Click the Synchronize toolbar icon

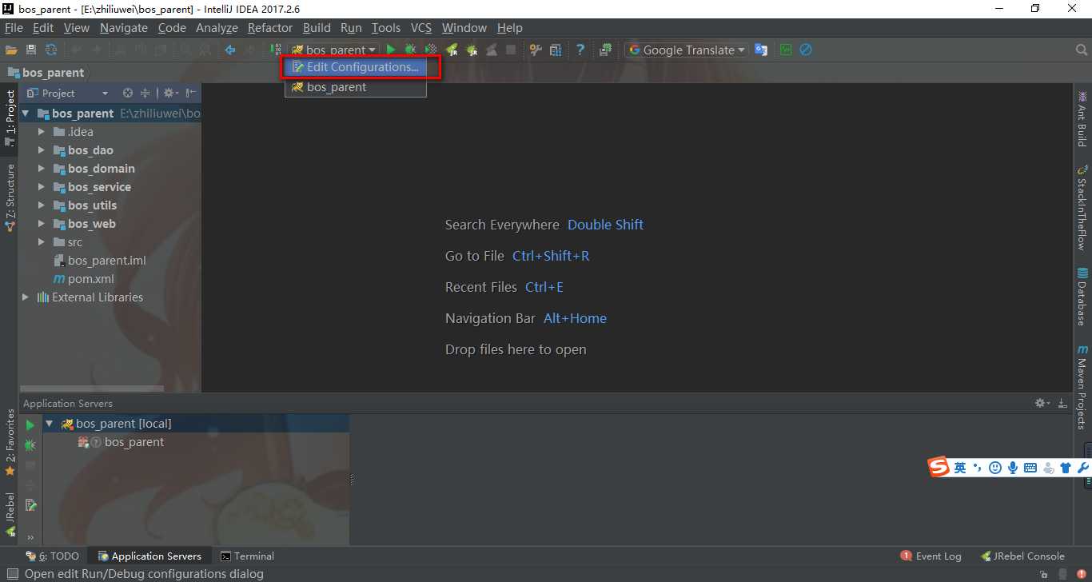click(x=51, y=50)
